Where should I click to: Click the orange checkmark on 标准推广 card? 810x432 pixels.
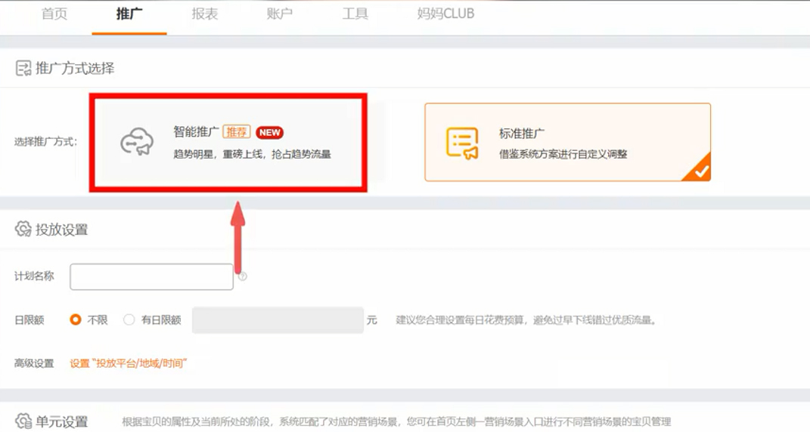700,171
